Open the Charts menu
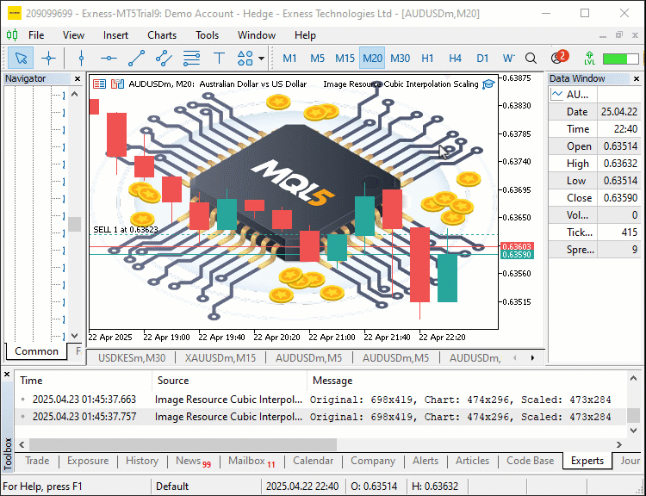The width and height of the screenshot is (646, 496). pyautogui.click(x=162, y=35)
